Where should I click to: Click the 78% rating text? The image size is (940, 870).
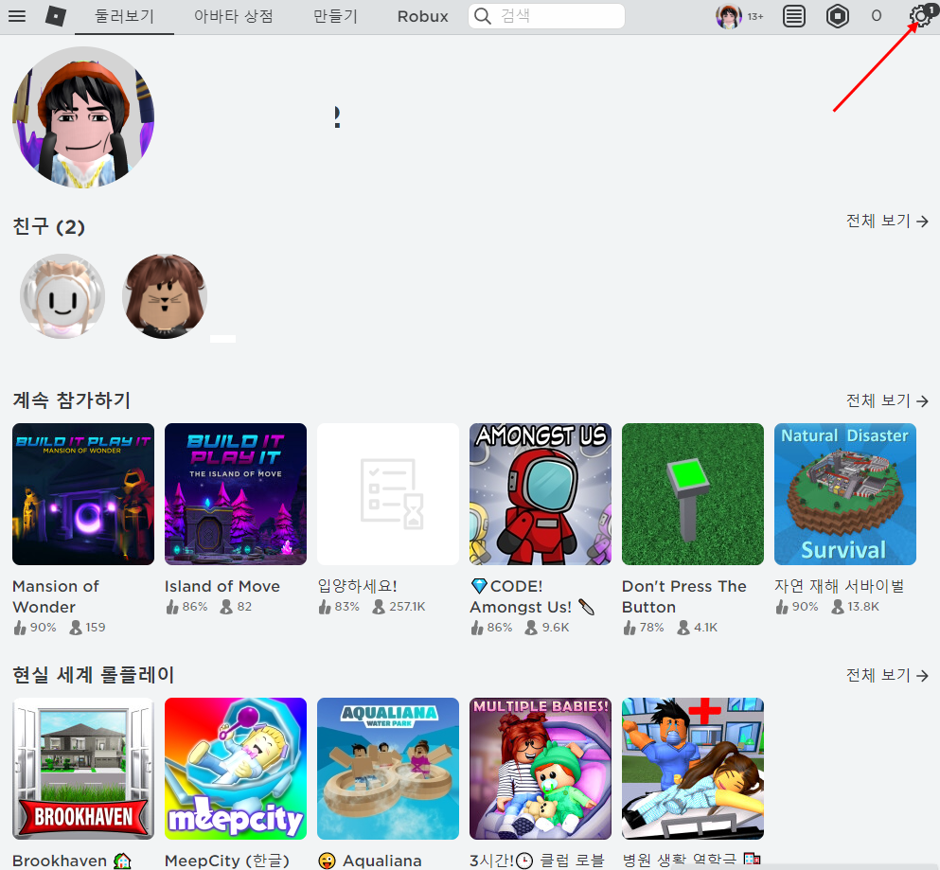tap(651, 628)
